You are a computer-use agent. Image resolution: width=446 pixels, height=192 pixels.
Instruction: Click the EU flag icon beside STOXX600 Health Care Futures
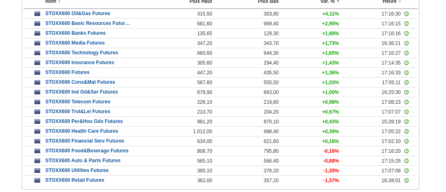coord(37,132)
